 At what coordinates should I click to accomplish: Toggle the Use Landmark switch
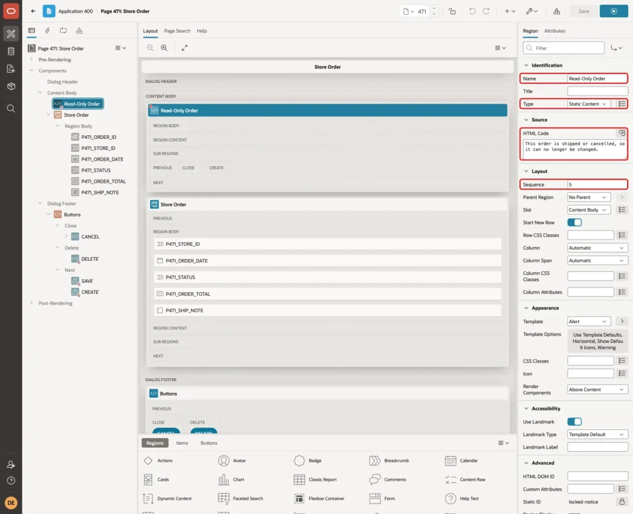[574, 421]
